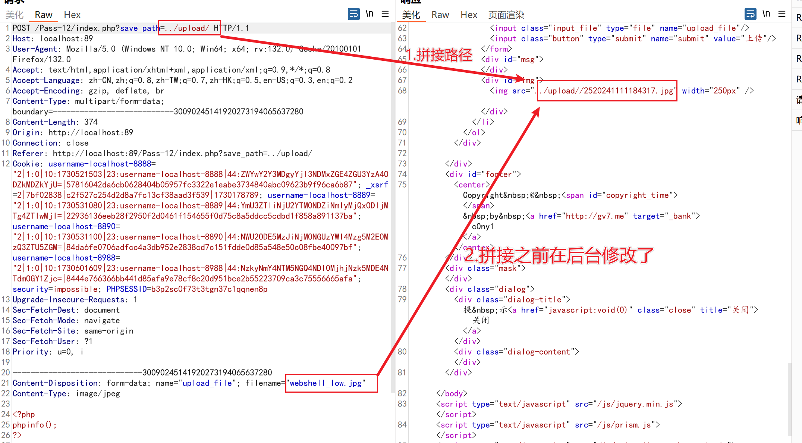Click the javascript:void(0) close link line
802x443 pixels.
click(x=611, y=310)
